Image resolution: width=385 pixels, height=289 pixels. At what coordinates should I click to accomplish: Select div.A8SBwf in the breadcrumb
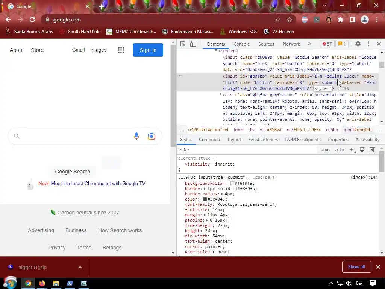271,130
